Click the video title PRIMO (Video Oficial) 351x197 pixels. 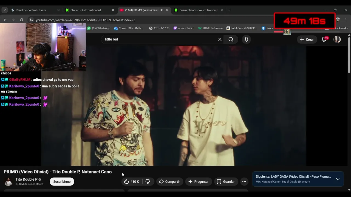[x=58, y=172]
